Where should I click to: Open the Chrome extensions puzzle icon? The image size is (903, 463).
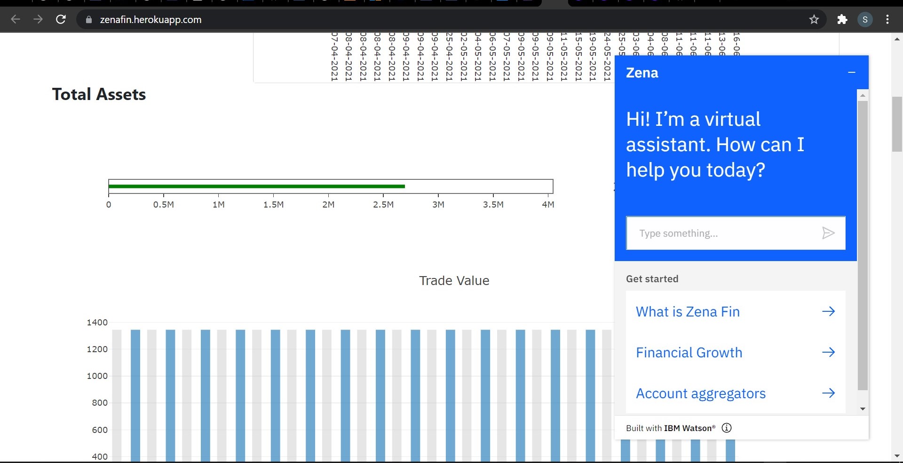pos(842,19)
